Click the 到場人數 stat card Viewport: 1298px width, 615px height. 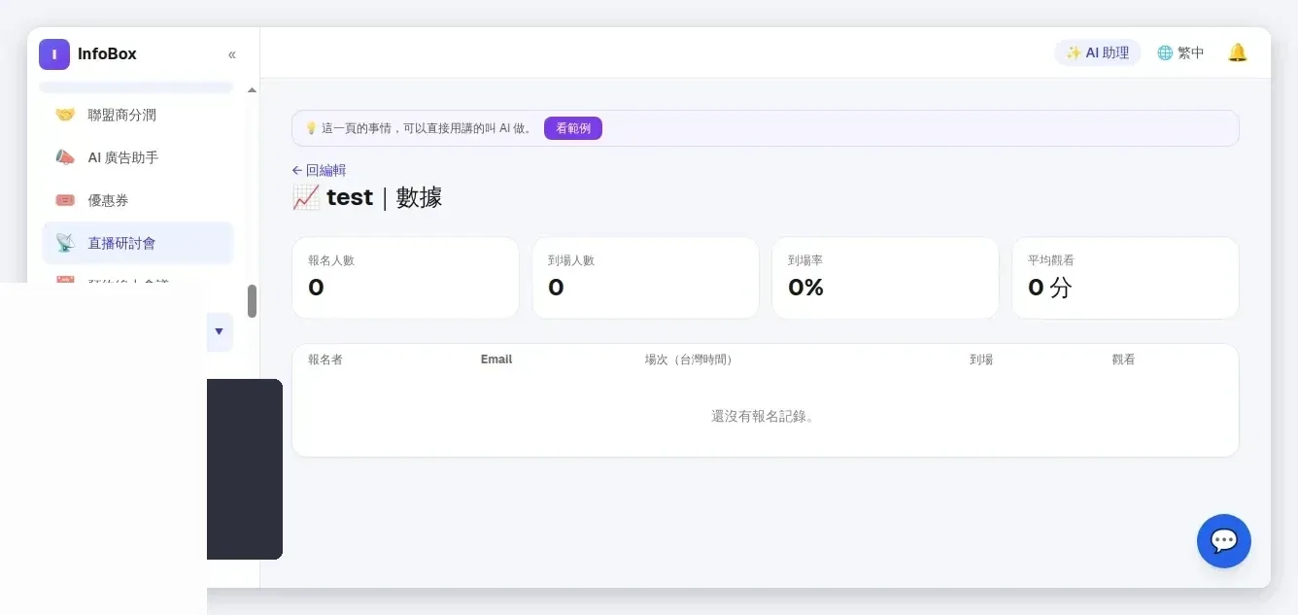(x=645, y=278)
